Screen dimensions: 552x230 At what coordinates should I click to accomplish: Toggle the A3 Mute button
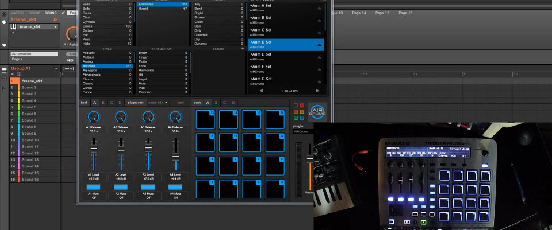point(148,187)
